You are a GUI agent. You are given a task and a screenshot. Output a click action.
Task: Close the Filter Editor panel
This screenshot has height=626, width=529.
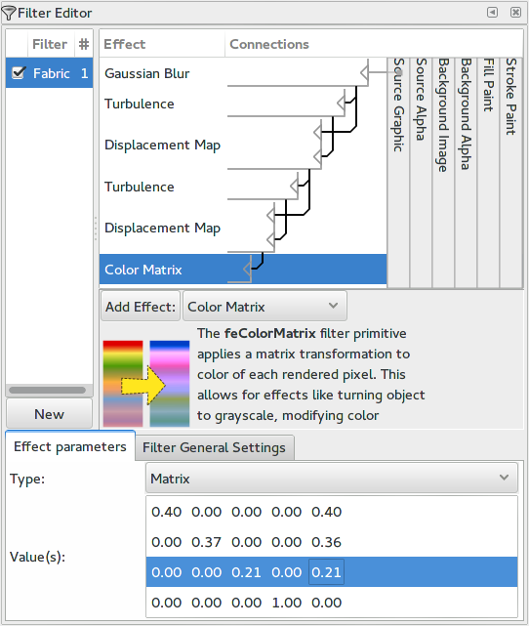pyautogui.click(x=515, y=13)
